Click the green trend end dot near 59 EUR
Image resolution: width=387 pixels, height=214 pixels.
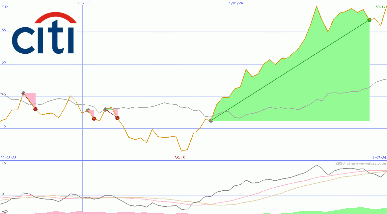point(369,20)
